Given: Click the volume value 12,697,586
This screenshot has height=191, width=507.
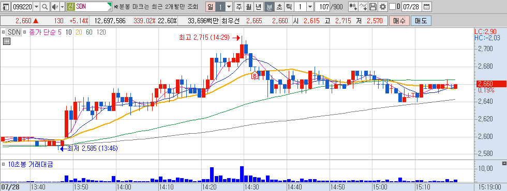Looking at the screenshot, I should pos(110,21).
